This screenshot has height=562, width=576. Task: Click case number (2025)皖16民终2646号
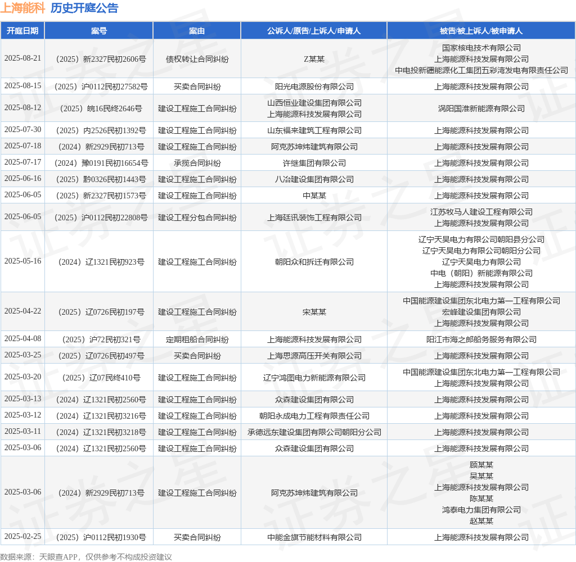point(99,108)
